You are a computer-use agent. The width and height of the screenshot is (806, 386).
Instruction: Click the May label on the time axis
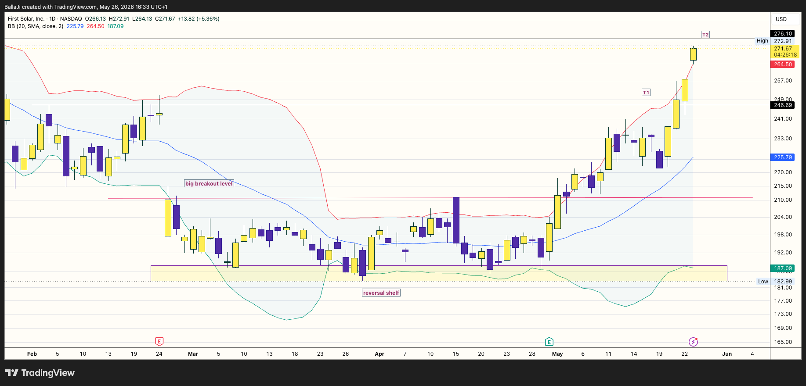pos(557,354)
